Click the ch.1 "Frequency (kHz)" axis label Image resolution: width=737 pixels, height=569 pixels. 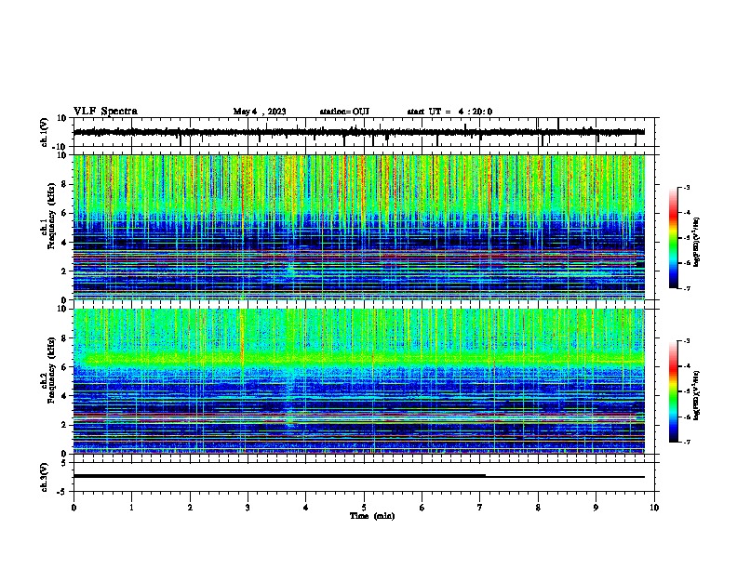[x=51, y=216]
